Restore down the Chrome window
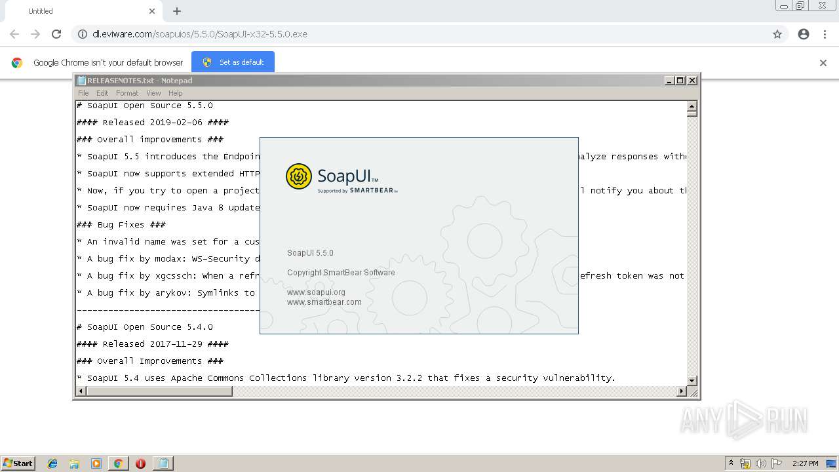The width and height of the screenshot is (839, 472). click(800, 6)
